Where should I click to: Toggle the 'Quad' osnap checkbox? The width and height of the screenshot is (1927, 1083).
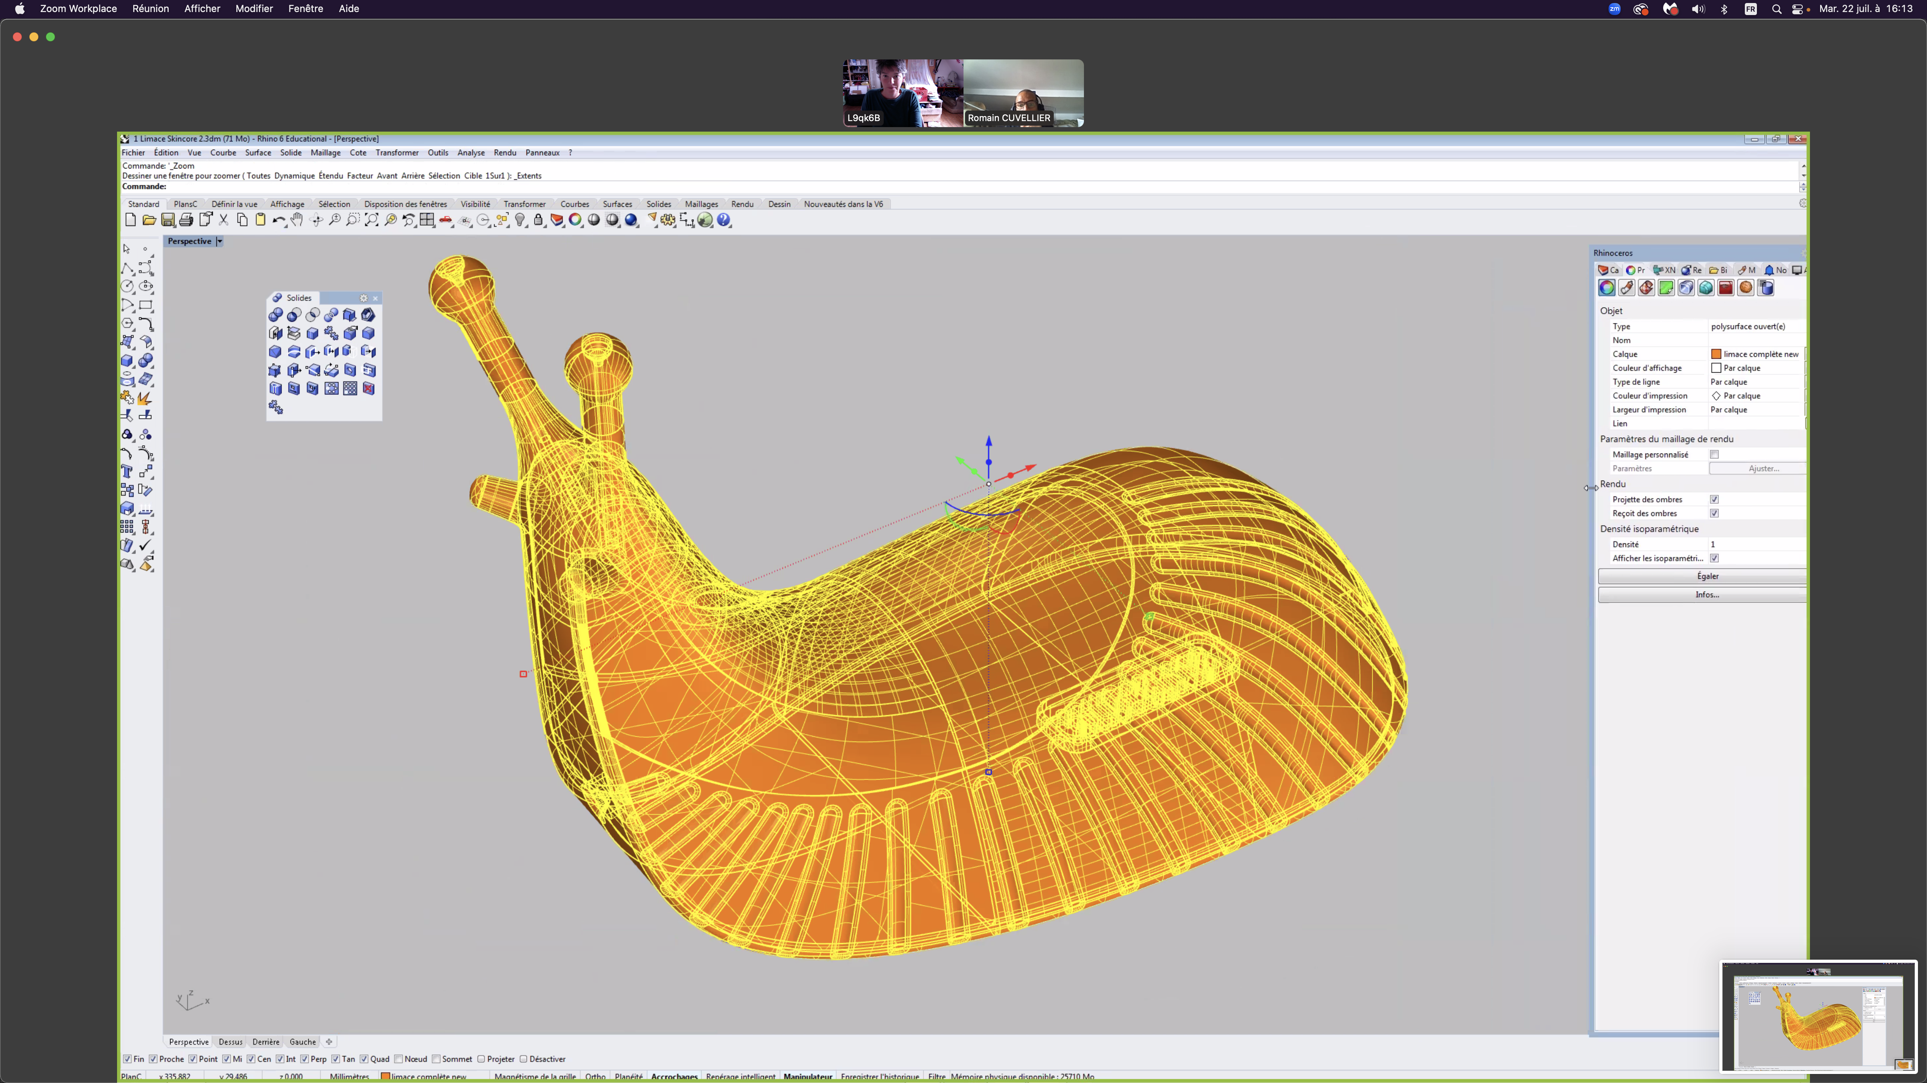click(364, 1059)
